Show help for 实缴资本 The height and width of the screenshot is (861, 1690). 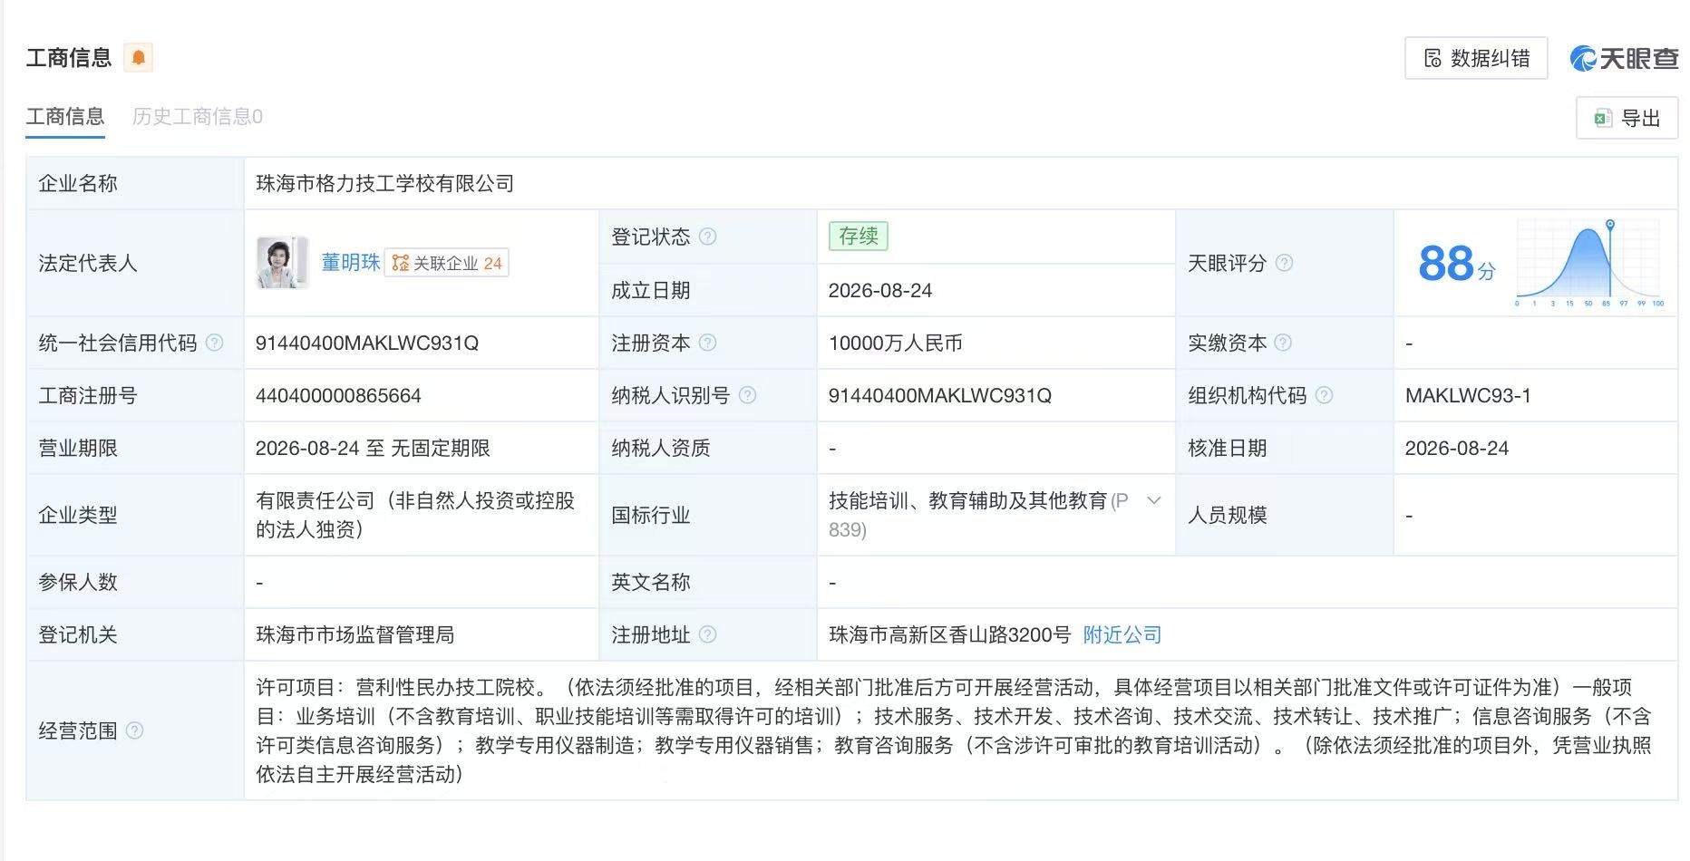pos(1283,343)
